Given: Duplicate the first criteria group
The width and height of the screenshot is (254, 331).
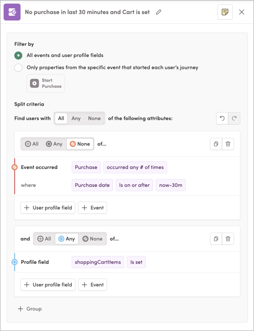Looking at the screenshot, I should click(216, 144).
